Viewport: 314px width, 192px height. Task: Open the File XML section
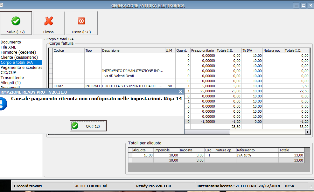point(8,47)
